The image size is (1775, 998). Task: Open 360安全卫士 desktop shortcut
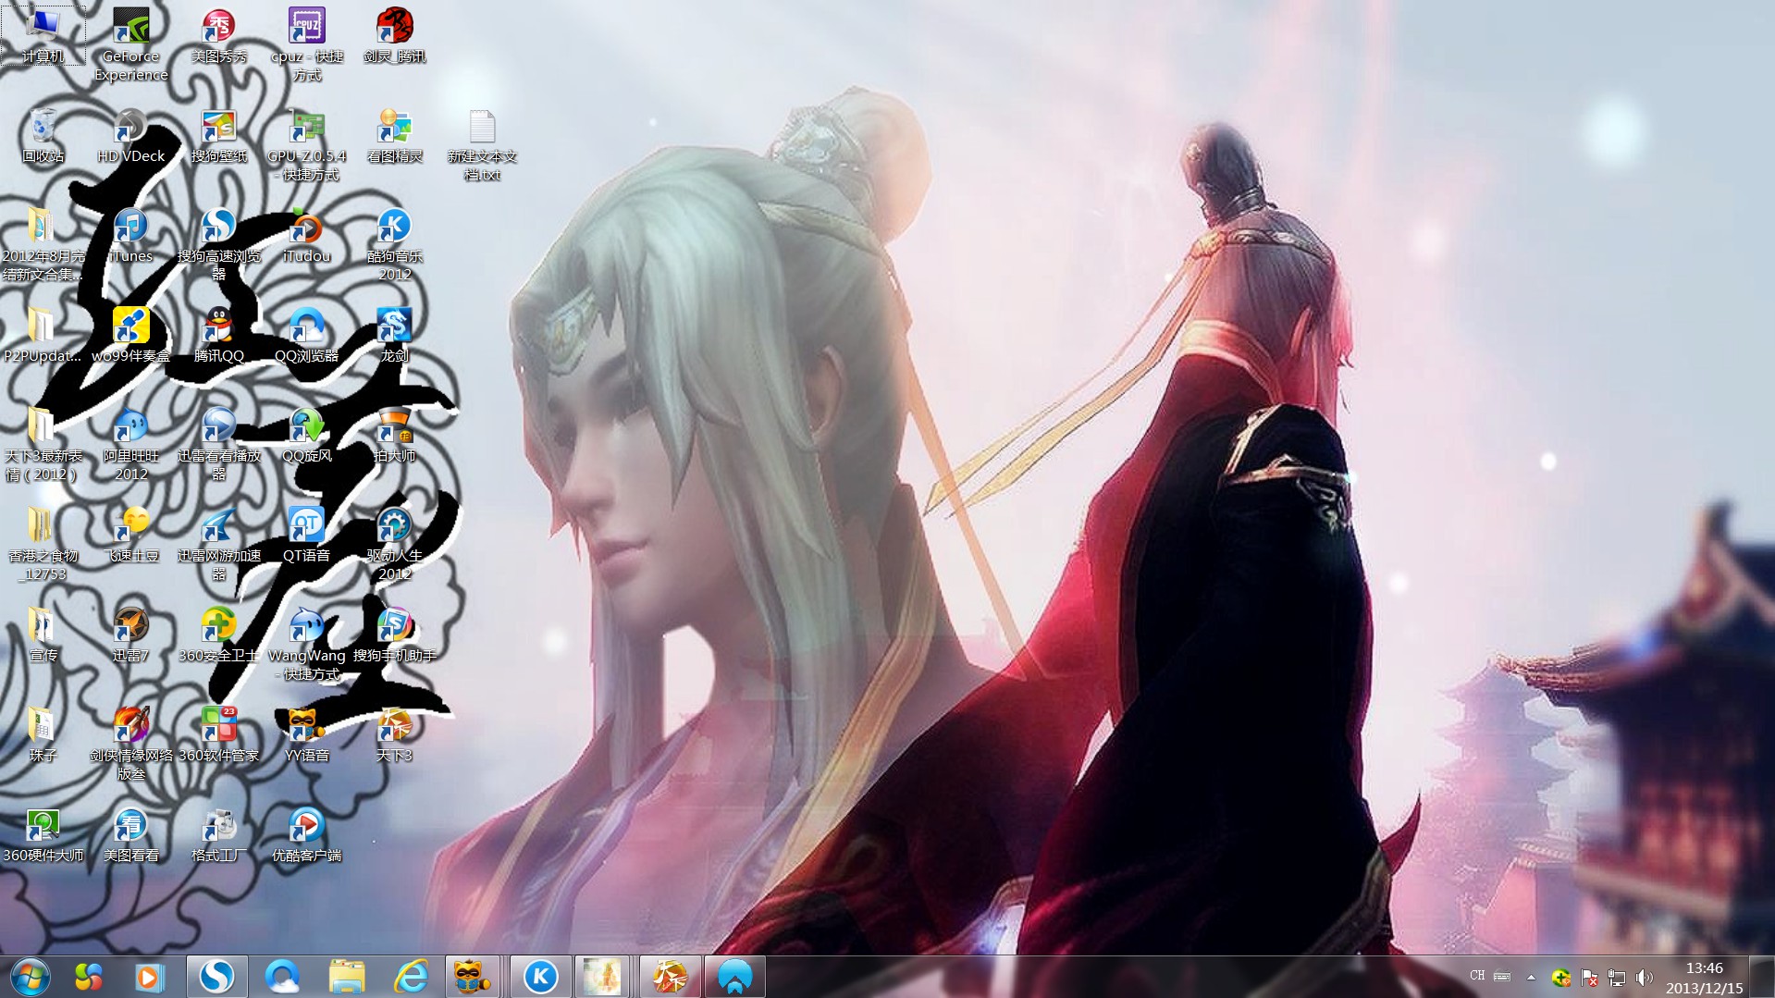[x=219, y=635]
